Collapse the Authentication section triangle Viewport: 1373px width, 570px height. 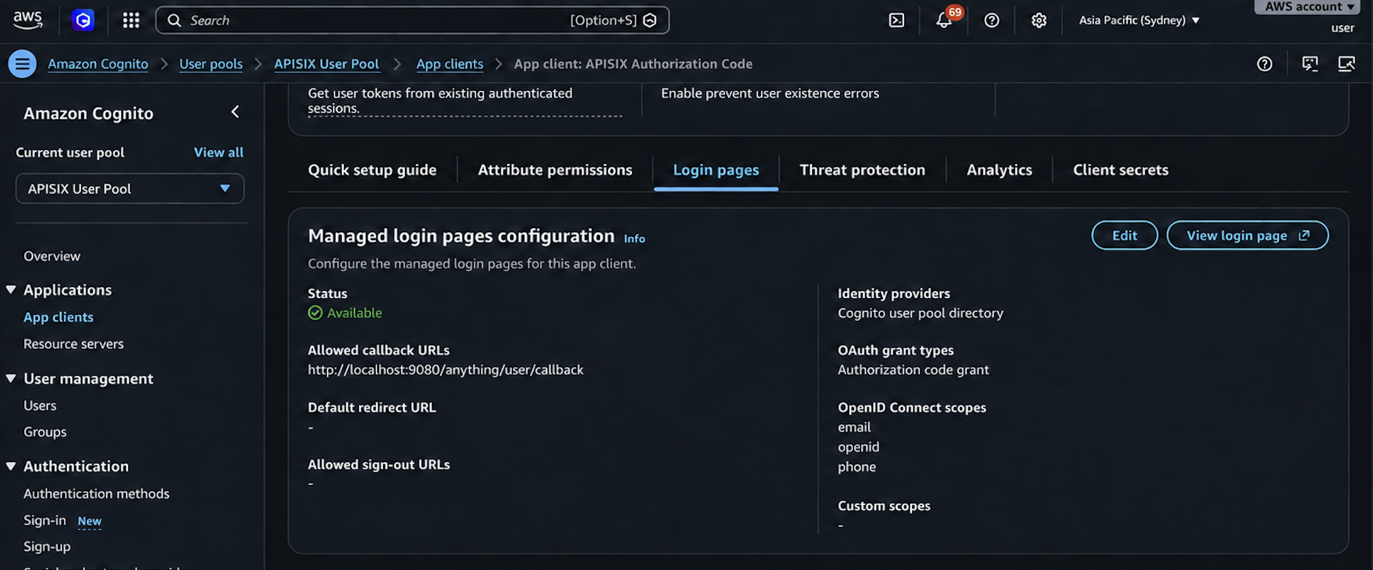coord(11,466)
